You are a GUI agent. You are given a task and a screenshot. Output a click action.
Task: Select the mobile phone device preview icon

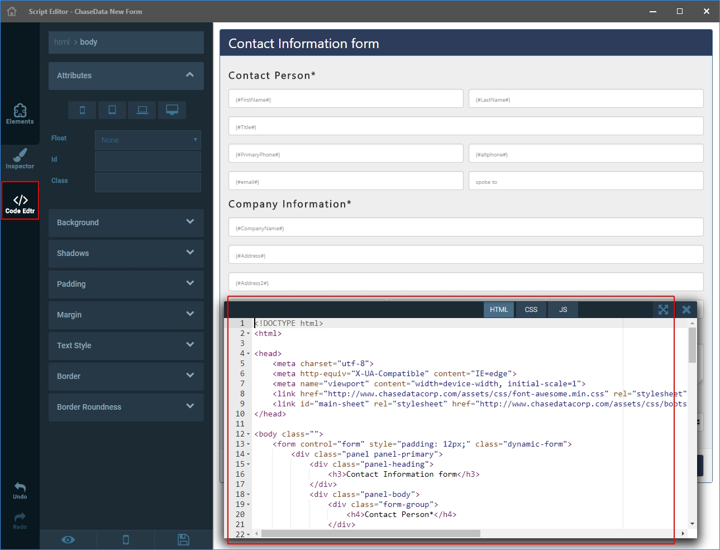point(82,110)
